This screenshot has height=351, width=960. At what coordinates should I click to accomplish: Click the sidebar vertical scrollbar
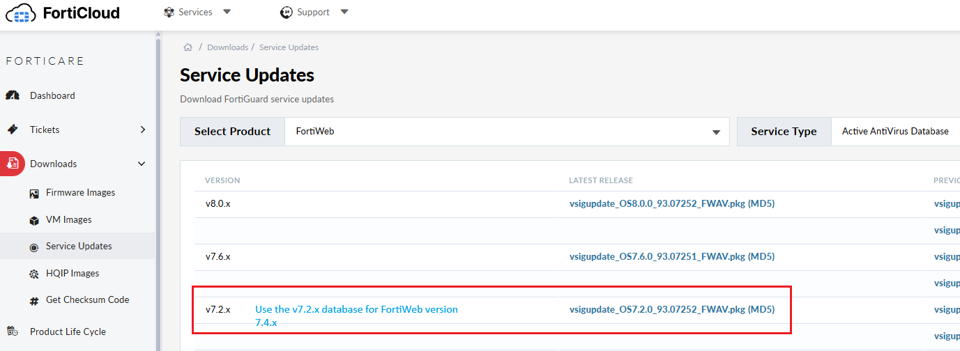pos(158,195)
